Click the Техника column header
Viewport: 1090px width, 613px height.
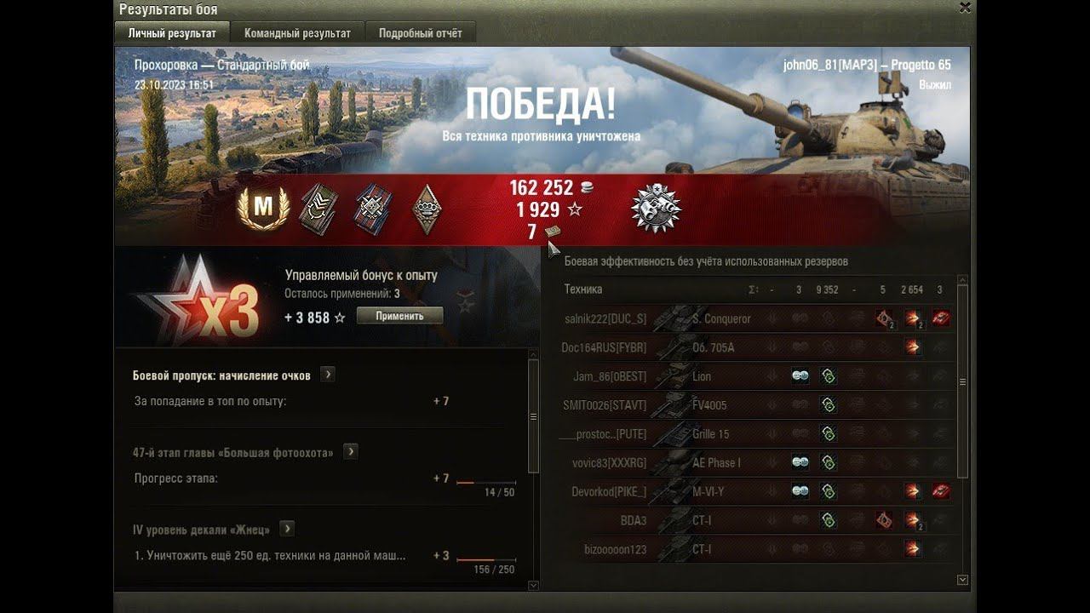[583, 289]
